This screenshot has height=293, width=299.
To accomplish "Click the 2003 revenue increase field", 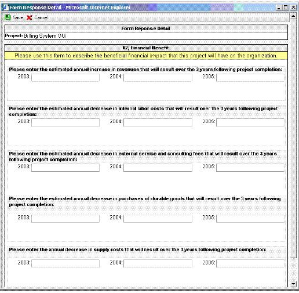I will click(x=65, y=78).
